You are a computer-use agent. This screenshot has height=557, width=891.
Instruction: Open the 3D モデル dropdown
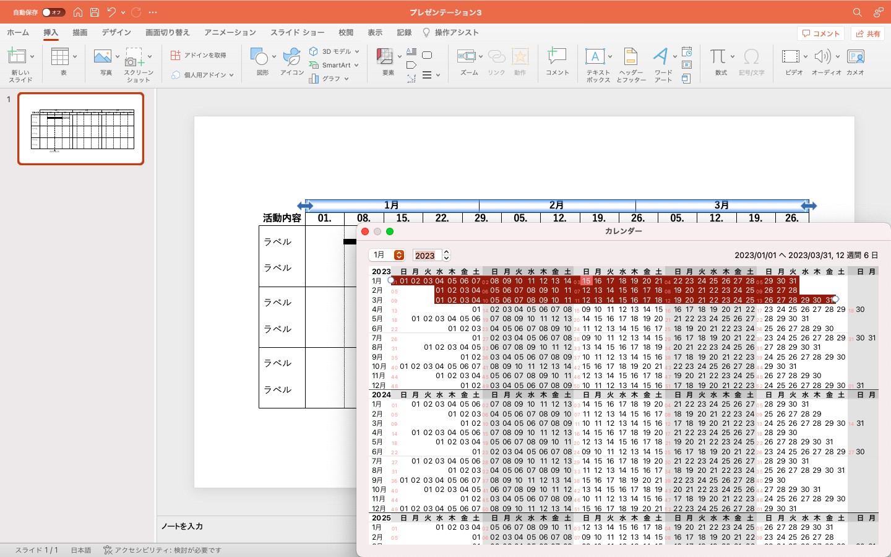[x=334, y=51]
